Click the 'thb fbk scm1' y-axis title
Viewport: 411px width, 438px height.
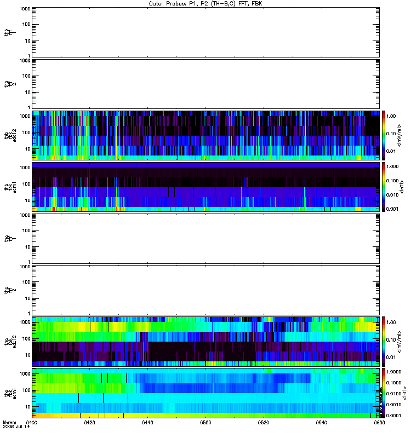pos(10,187)
